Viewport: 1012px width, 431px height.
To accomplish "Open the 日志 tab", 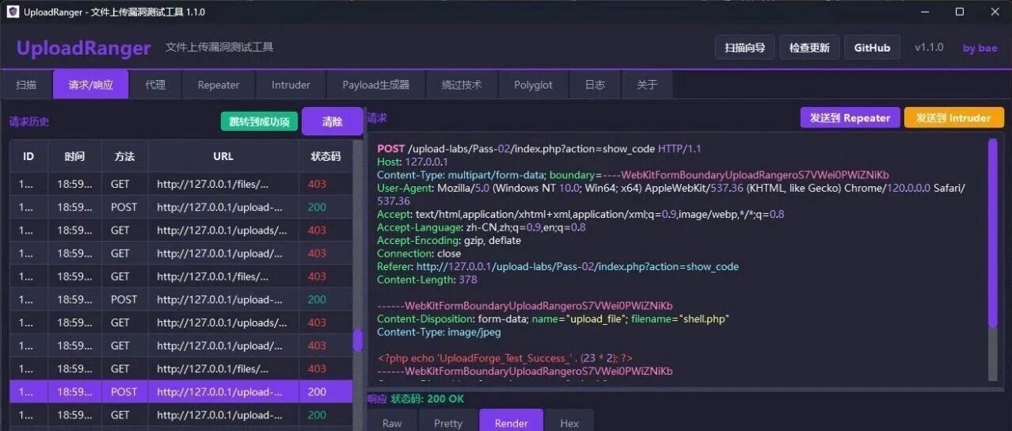I will click(x=595, y=85).
